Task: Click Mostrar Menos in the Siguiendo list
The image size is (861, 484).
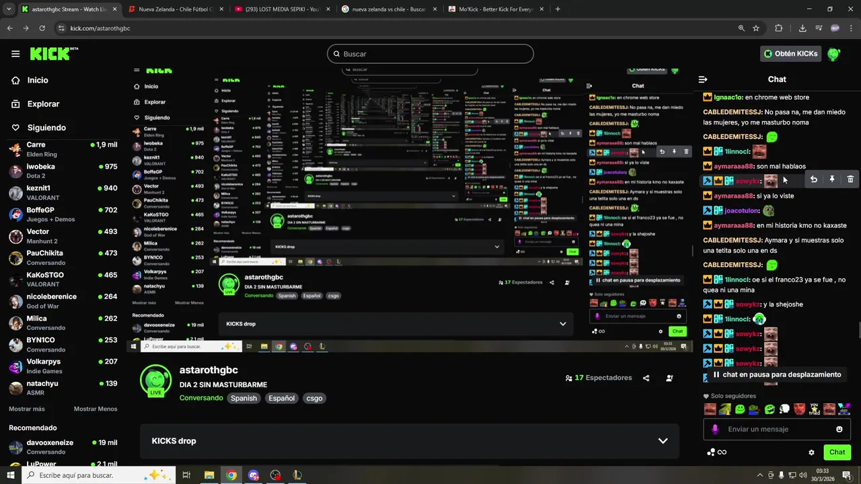Action: [x=96, y=409]
